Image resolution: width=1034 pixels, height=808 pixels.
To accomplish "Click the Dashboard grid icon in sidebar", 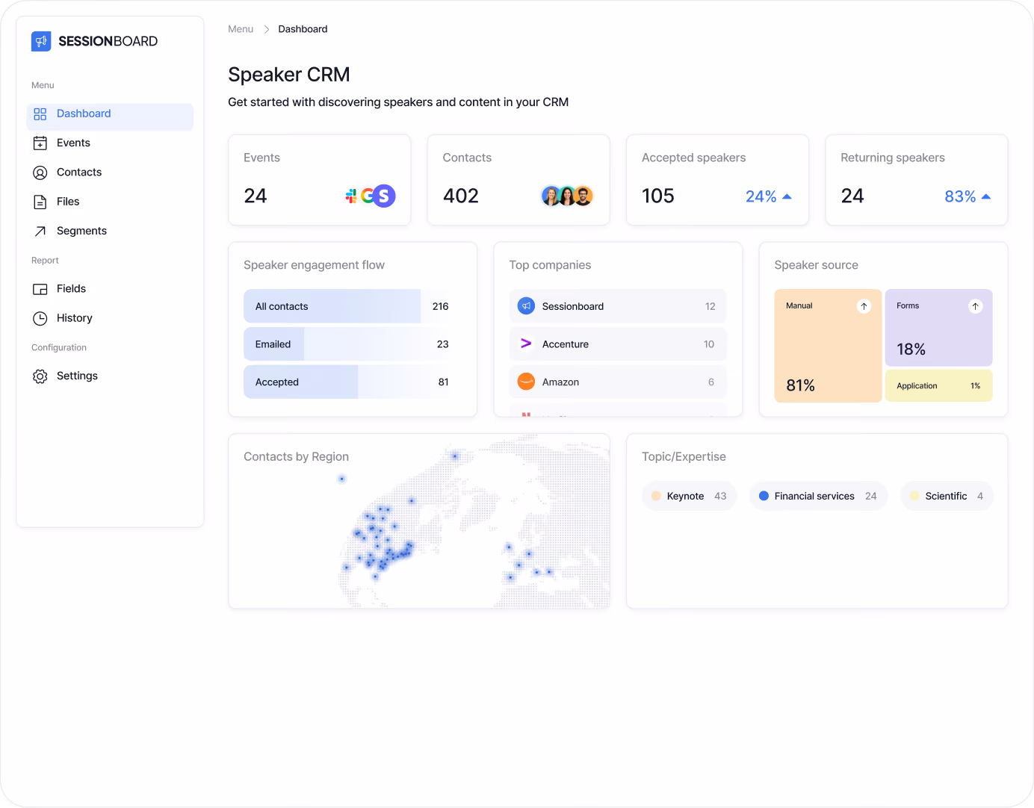I will pos(40,114).
